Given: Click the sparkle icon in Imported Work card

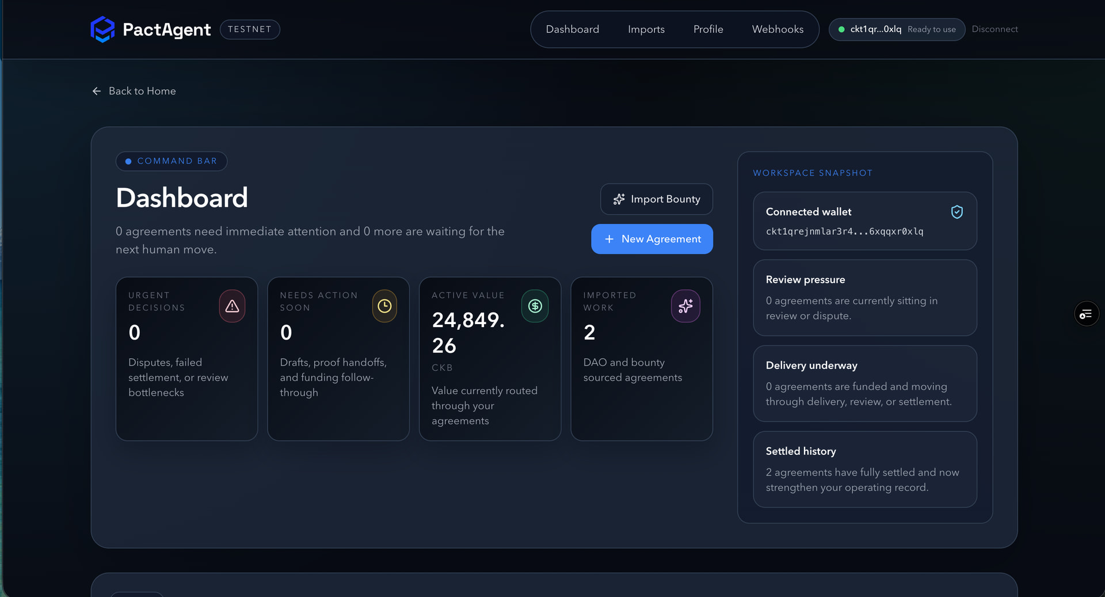Looking at the screenshot, I should pyautogui.click(x=685, y=306).
